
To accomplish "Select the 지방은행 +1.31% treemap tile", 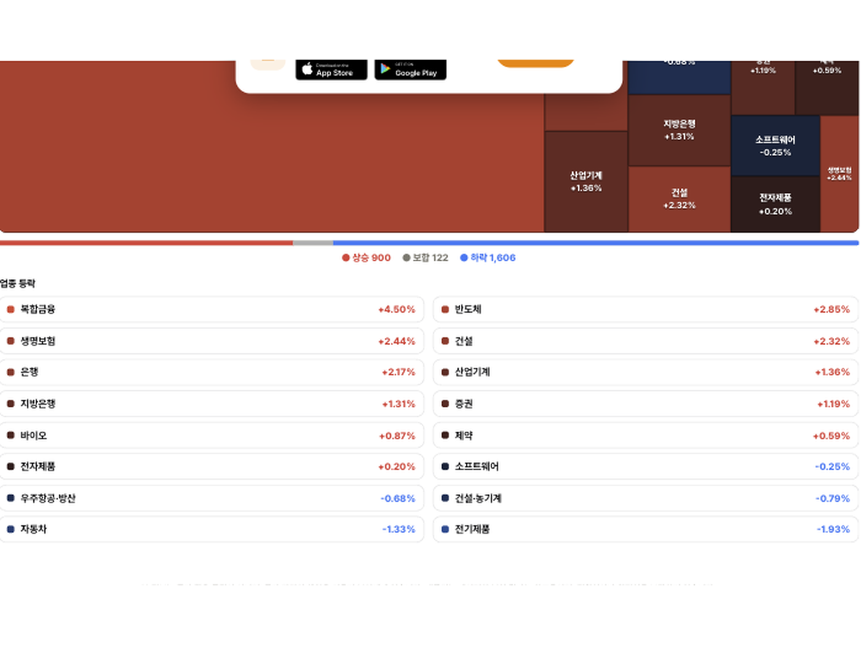I will (679, 130).
